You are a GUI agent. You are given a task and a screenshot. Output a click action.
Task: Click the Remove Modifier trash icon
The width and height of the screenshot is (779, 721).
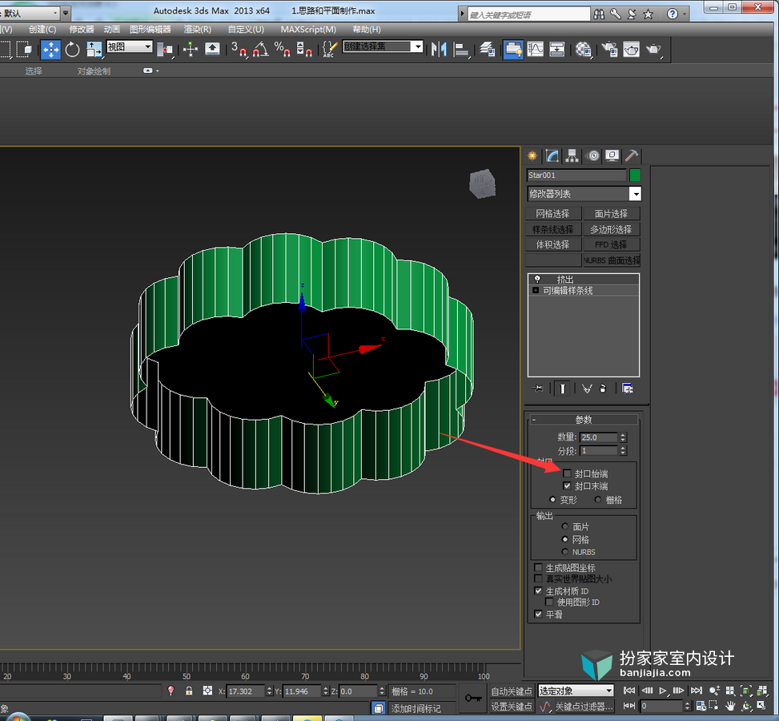603,389
